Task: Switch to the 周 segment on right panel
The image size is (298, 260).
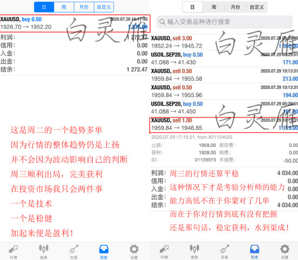Action: pos(214,7)
